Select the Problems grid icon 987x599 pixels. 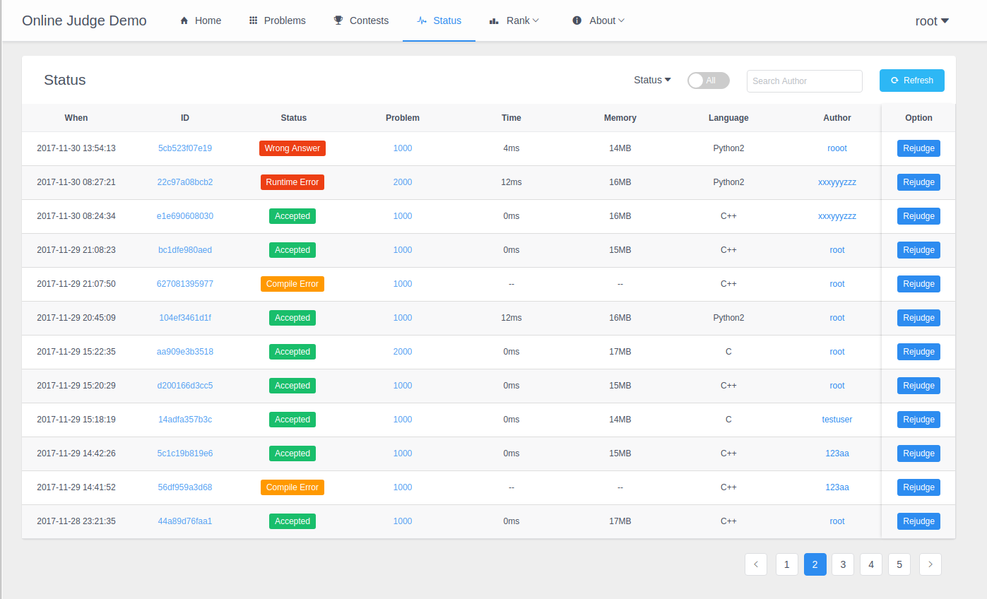pyautogui.click(x=253, y=20)
